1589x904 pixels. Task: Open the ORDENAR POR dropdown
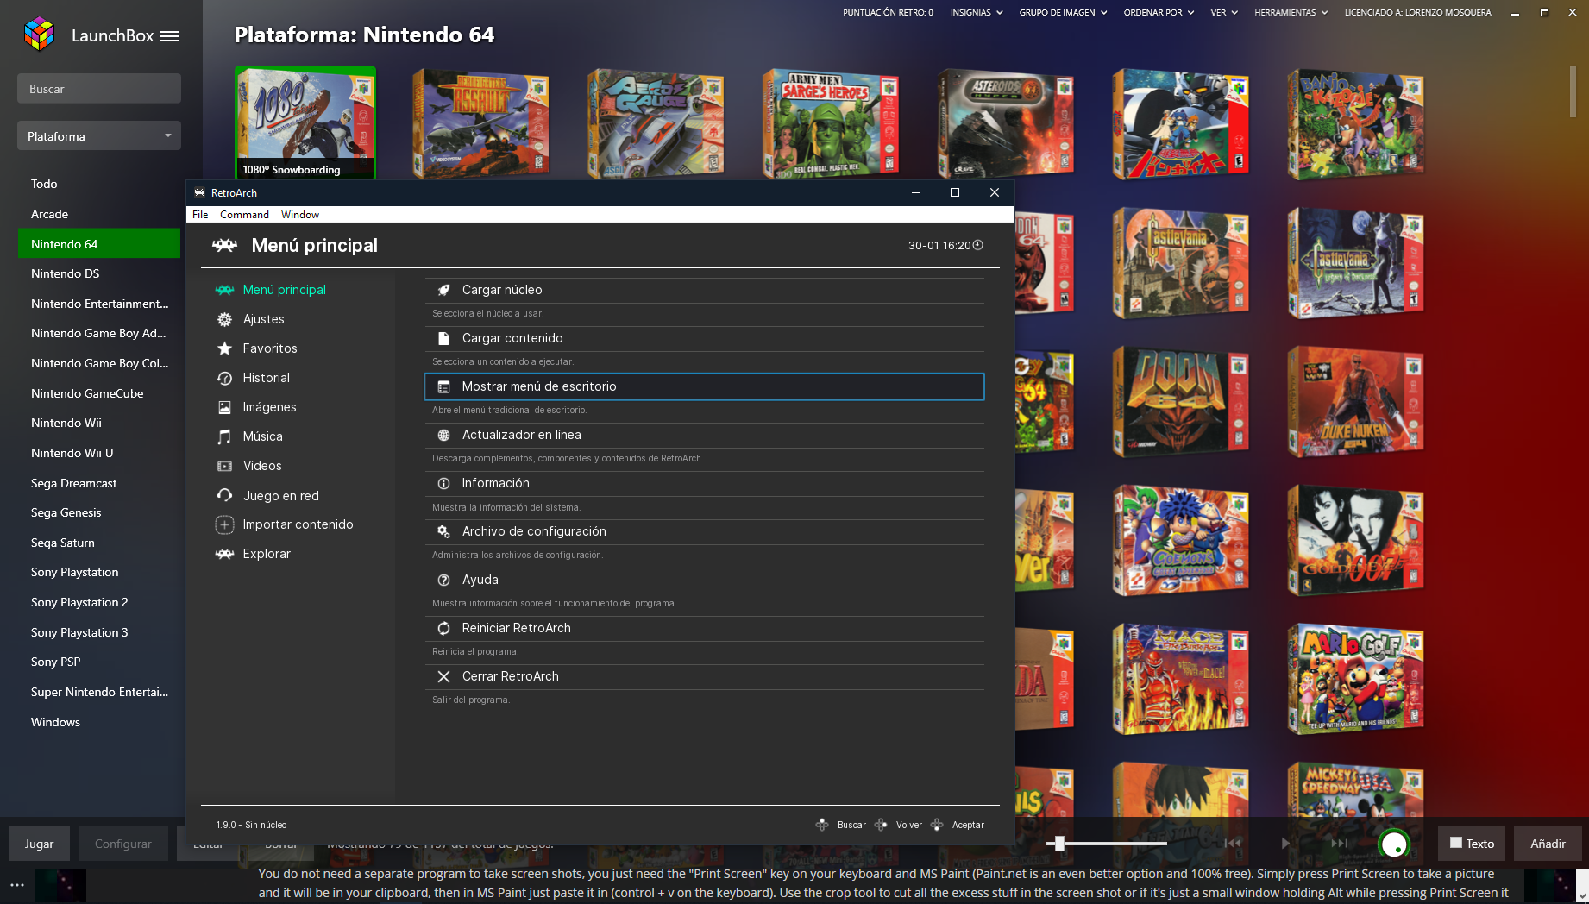click(1159, 12)
